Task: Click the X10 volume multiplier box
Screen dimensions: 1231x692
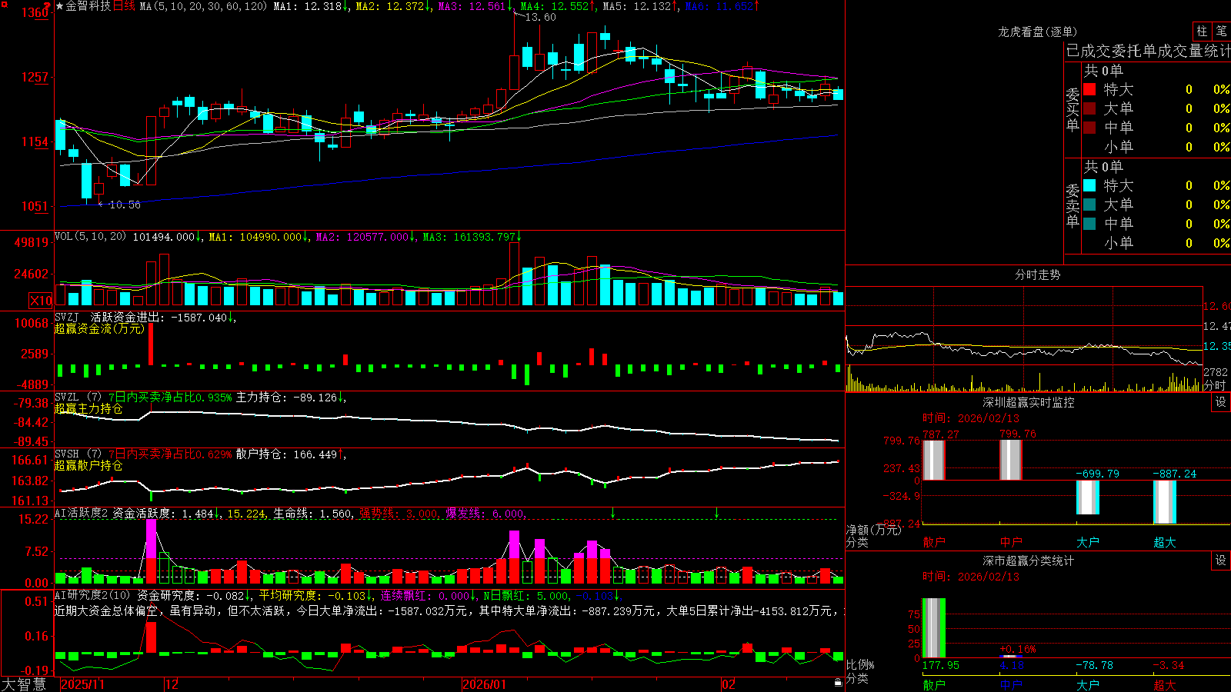Action: (41, 301)
